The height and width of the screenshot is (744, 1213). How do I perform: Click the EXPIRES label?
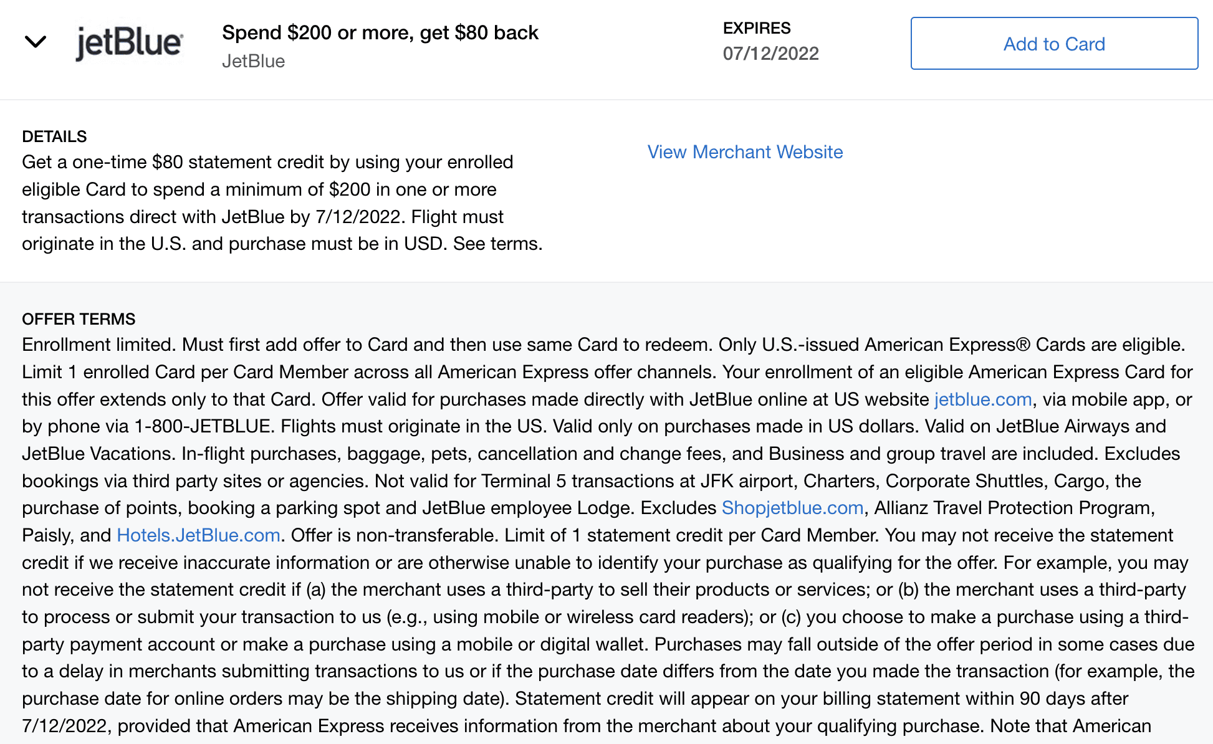pyautogui.click(x=757, y=28)
